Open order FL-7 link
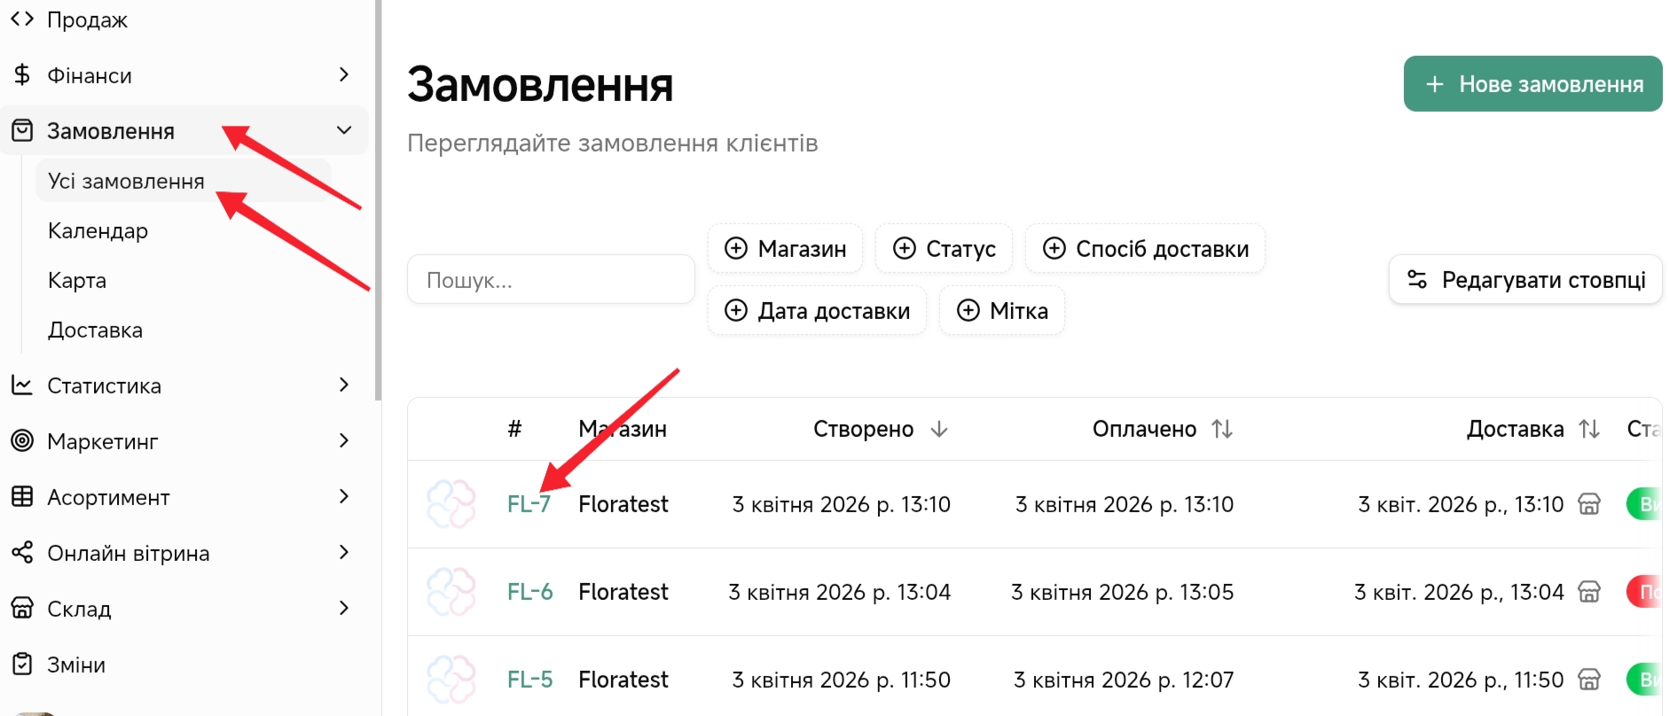1669x716 pixels. point(529,504)
